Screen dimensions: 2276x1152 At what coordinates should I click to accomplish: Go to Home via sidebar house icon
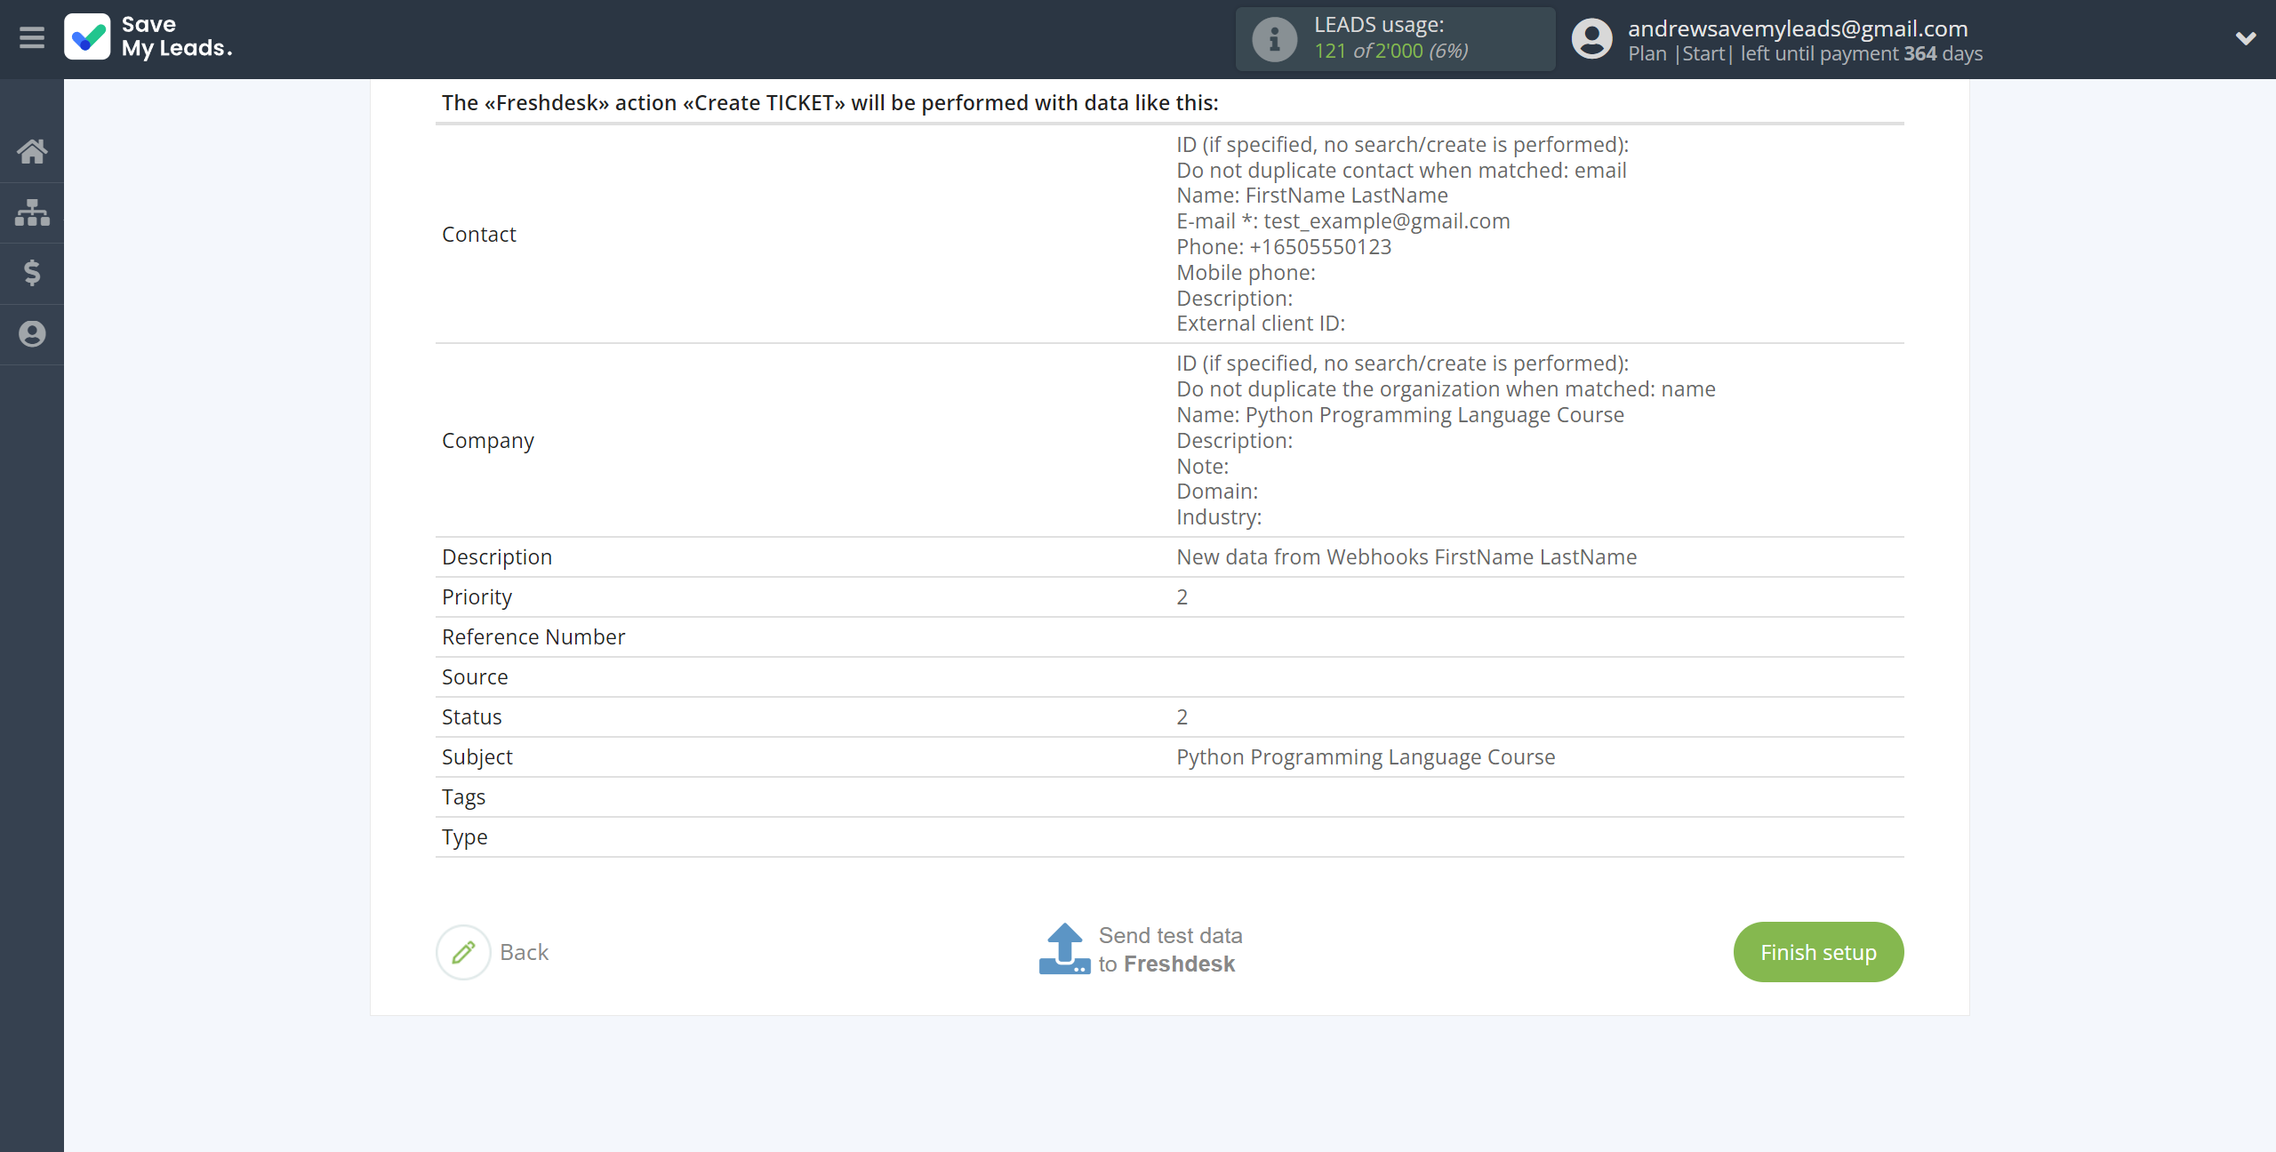(x=32, y=152)
